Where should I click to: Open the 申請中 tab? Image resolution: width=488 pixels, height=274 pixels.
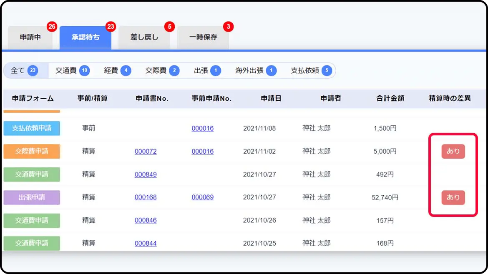point(30,37)
